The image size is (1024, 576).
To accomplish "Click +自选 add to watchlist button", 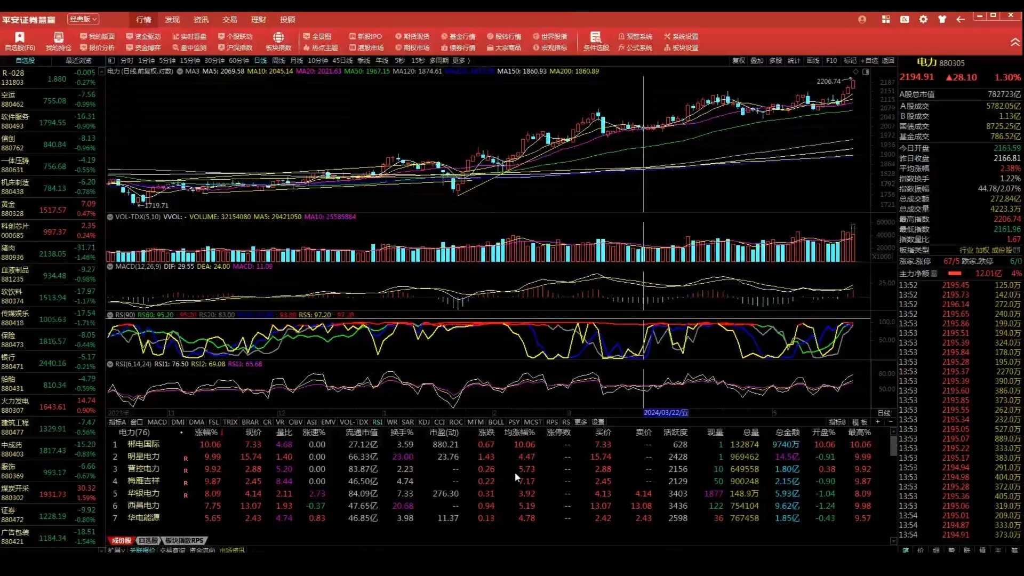I will (x=869, y=60).
